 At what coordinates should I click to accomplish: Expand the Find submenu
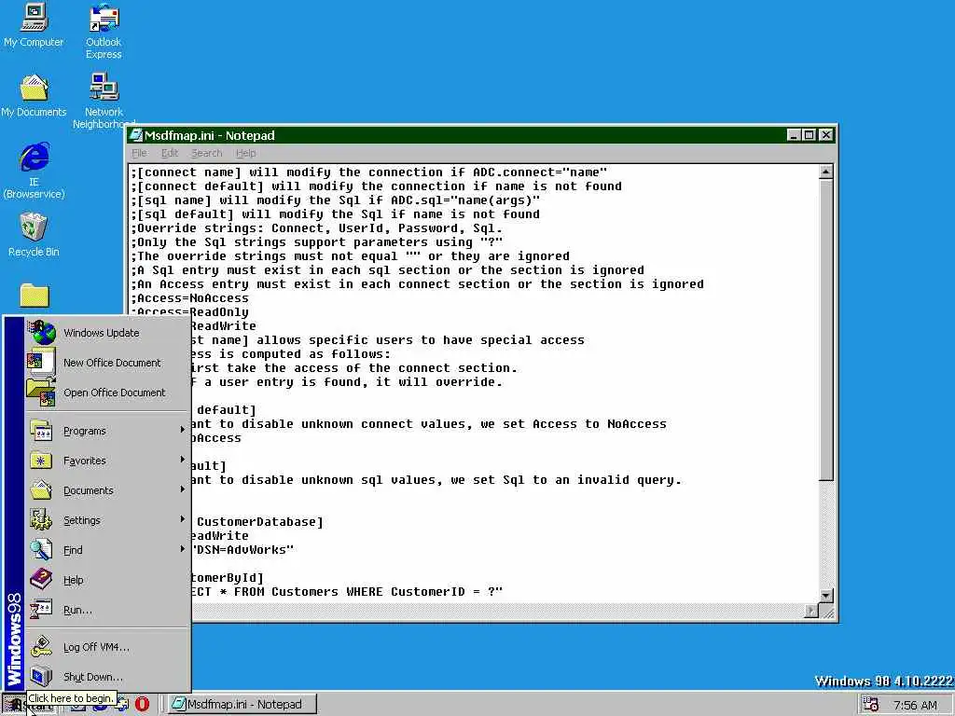pyautogui.click(x=108, y=550)
